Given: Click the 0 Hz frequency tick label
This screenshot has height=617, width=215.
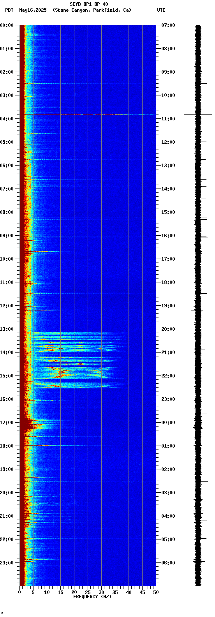Looking at the screenshot, I should point(19,592).
